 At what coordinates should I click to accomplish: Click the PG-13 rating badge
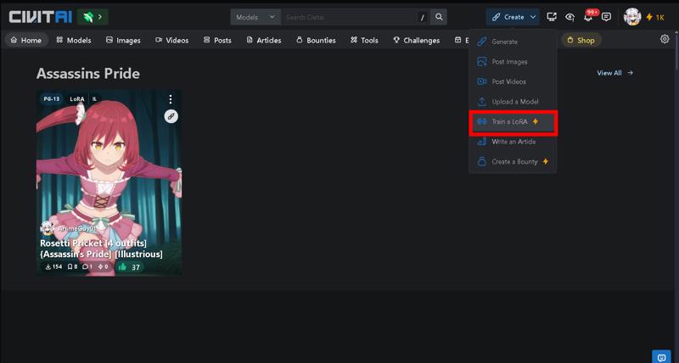click(51, 99)
